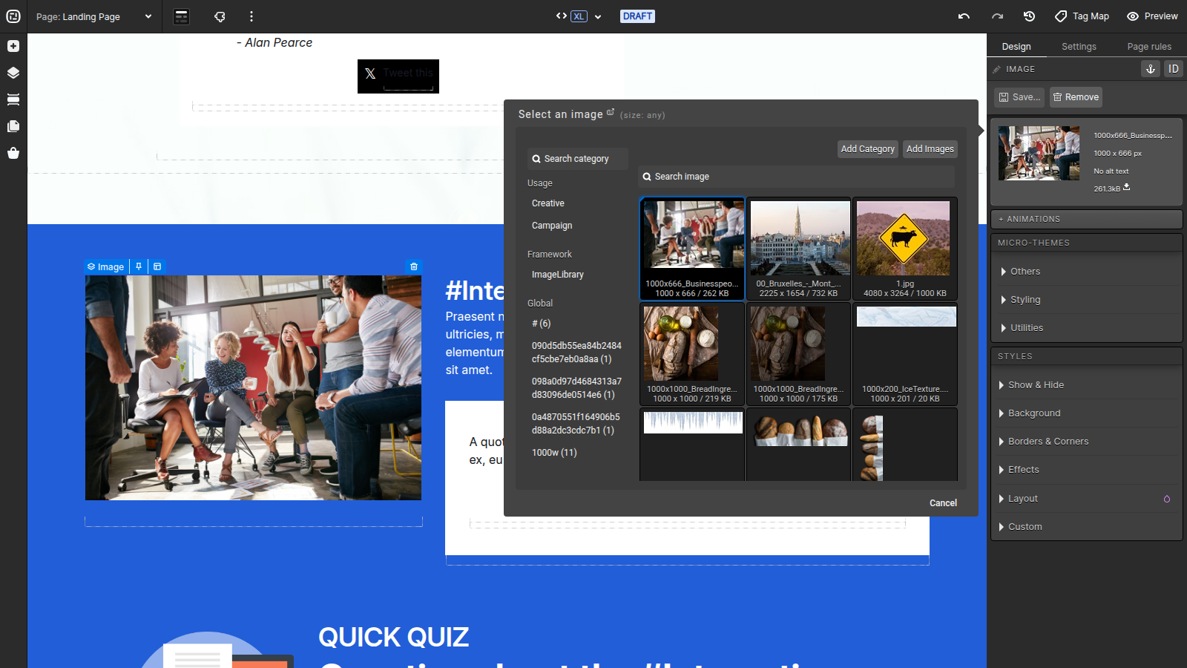1187x668 pixels.
Task: Click the Remove image button
Action: (x=1076, y=97)
